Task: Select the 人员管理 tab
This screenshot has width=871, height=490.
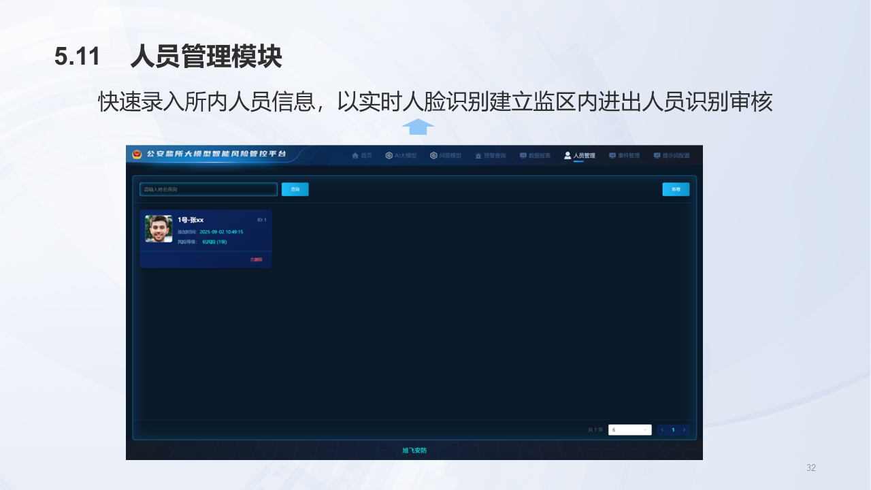Action: point(580,155)
